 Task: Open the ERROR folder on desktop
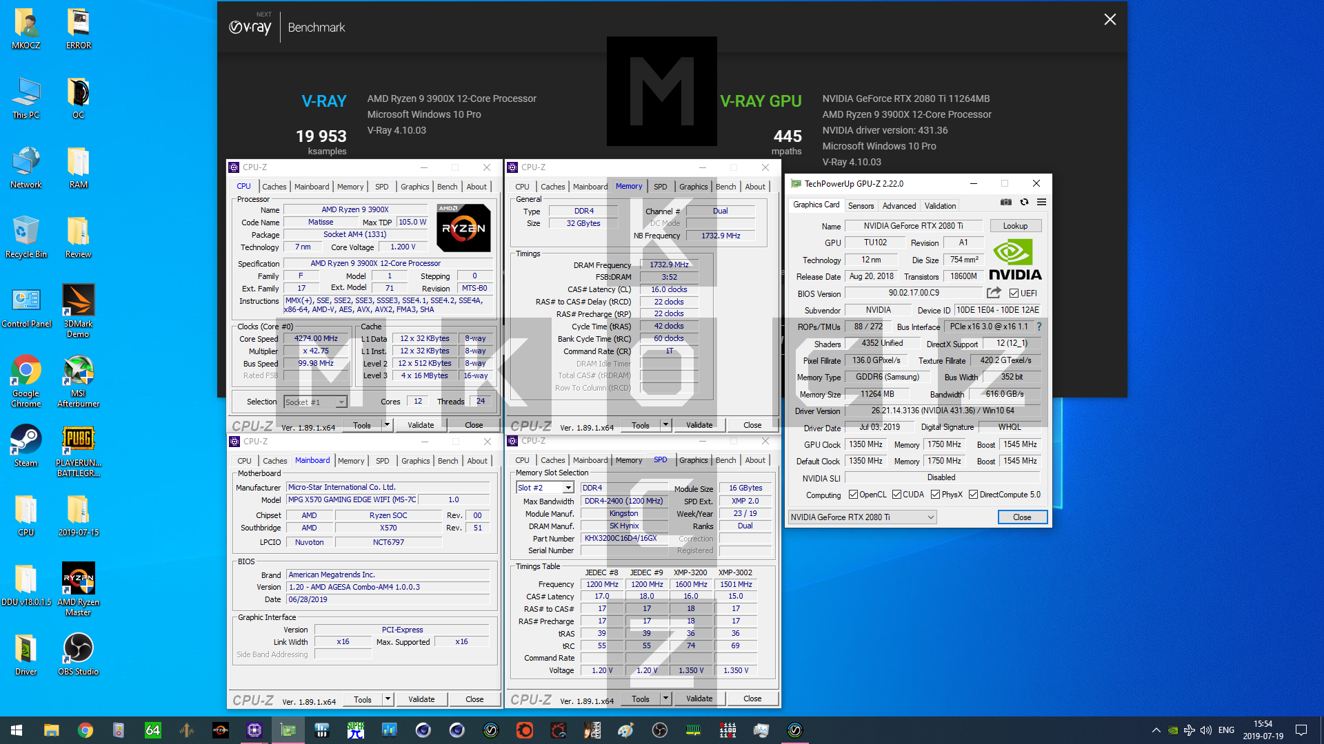[x=79, y=29]
